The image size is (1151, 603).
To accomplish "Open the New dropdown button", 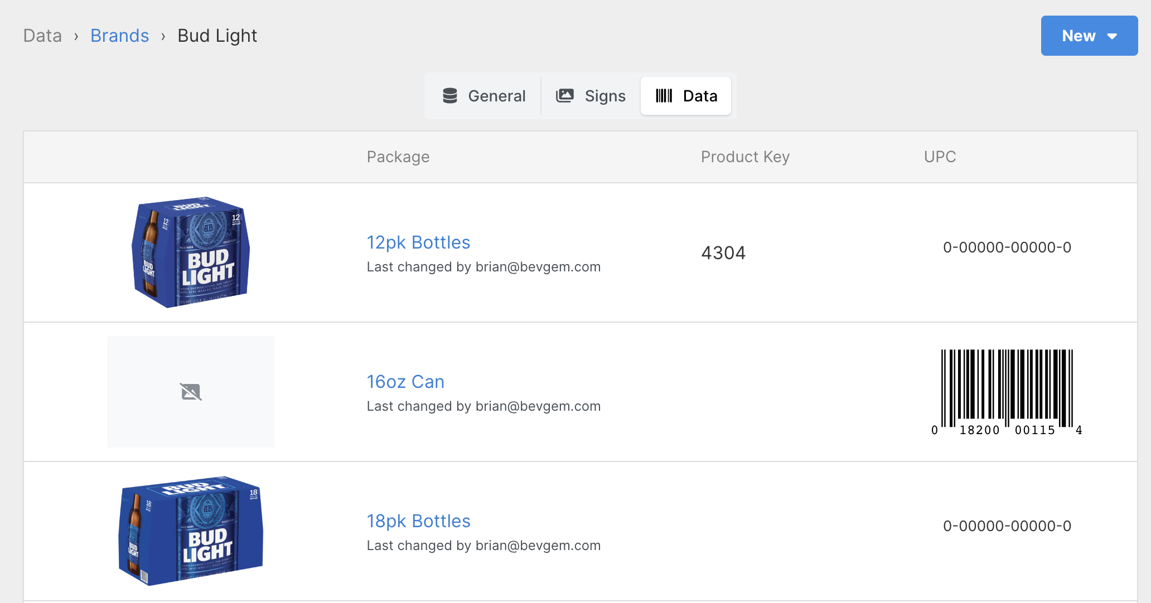I will pos(1089,36).
